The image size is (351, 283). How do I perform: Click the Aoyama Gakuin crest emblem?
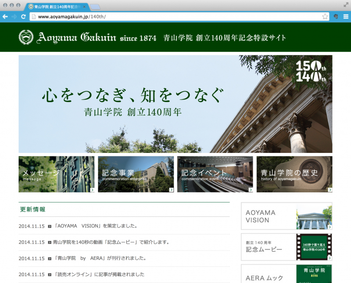[x=26, y=37]
